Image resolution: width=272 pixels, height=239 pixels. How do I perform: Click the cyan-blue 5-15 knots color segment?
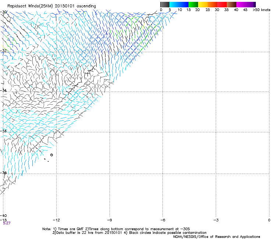coord(179,4)
